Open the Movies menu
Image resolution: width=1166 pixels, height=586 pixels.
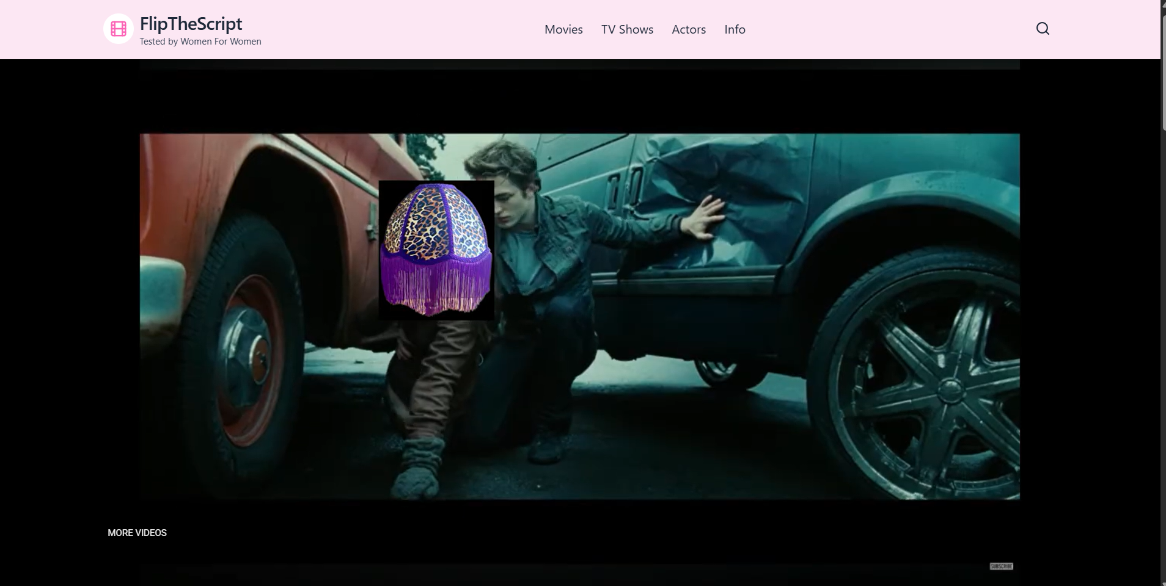point(563,29)
